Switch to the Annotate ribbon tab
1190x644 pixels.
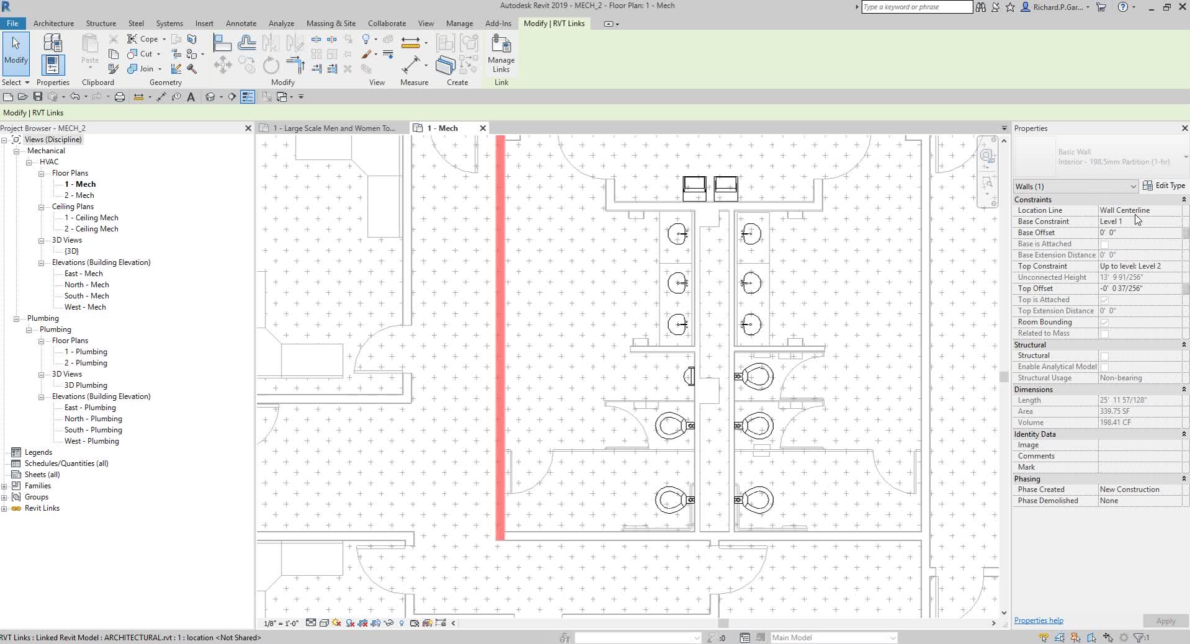(x=241, y=23)
